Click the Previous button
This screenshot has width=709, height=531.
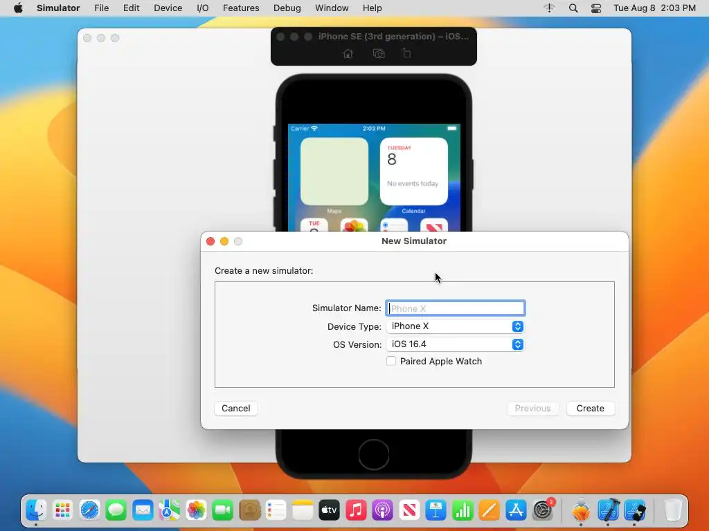coord(532,408)
